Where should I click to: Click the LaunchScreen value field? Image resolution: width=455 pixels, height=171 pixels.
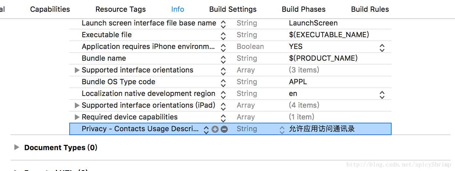click(x=313, y=23)
